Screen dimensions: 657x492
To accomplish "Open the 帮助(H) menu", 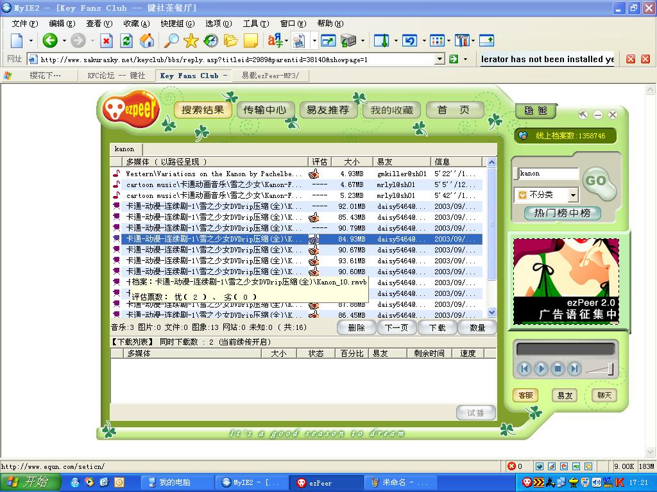I will pyautogui.click(x=330, y=24).
